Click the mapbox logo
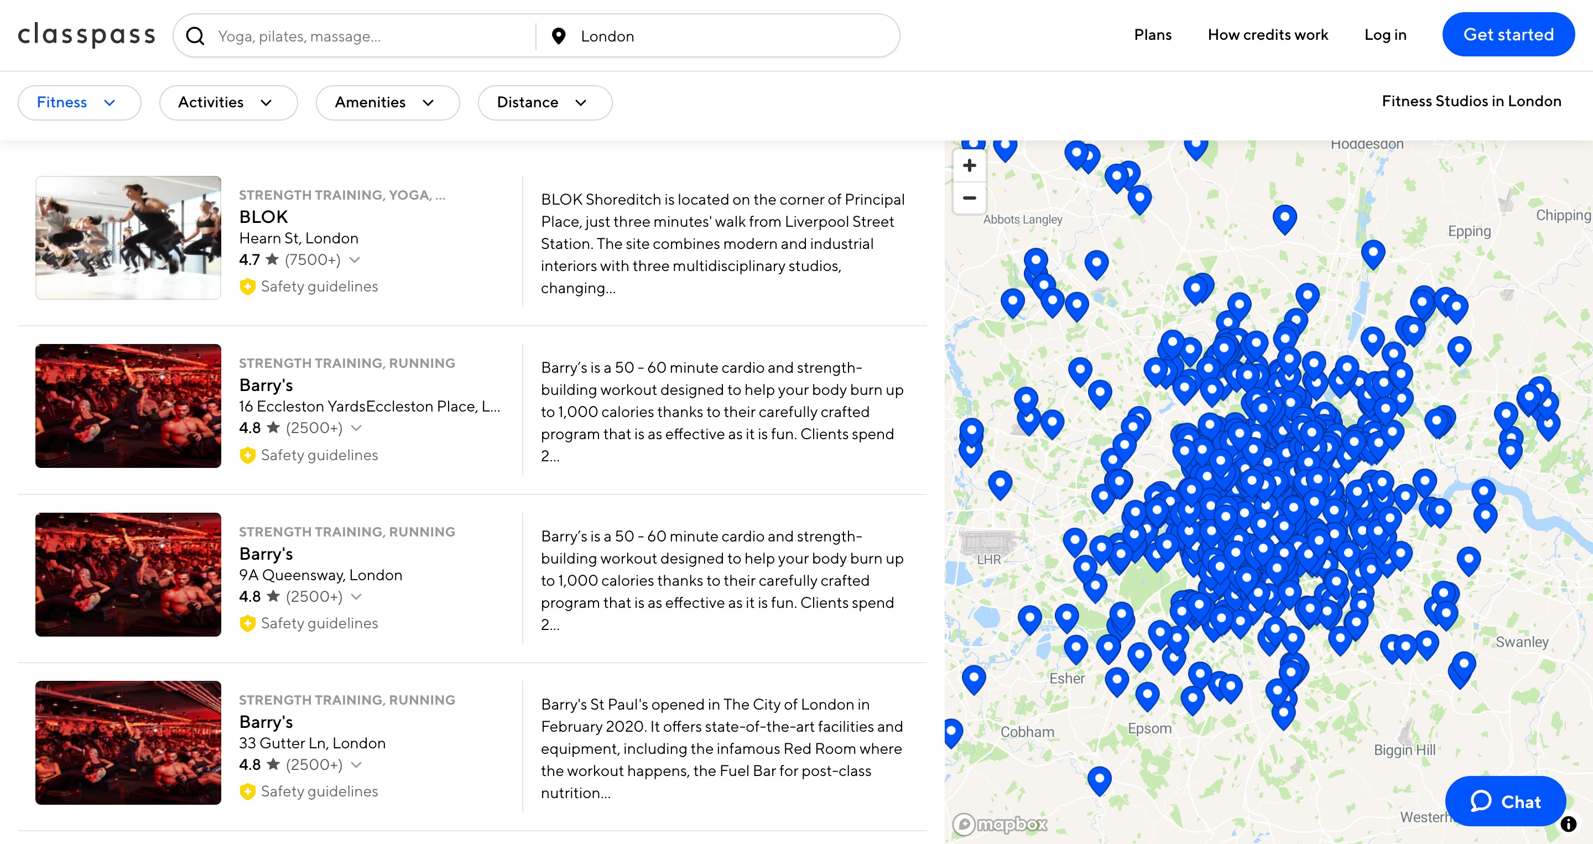 coord(1000,824)
